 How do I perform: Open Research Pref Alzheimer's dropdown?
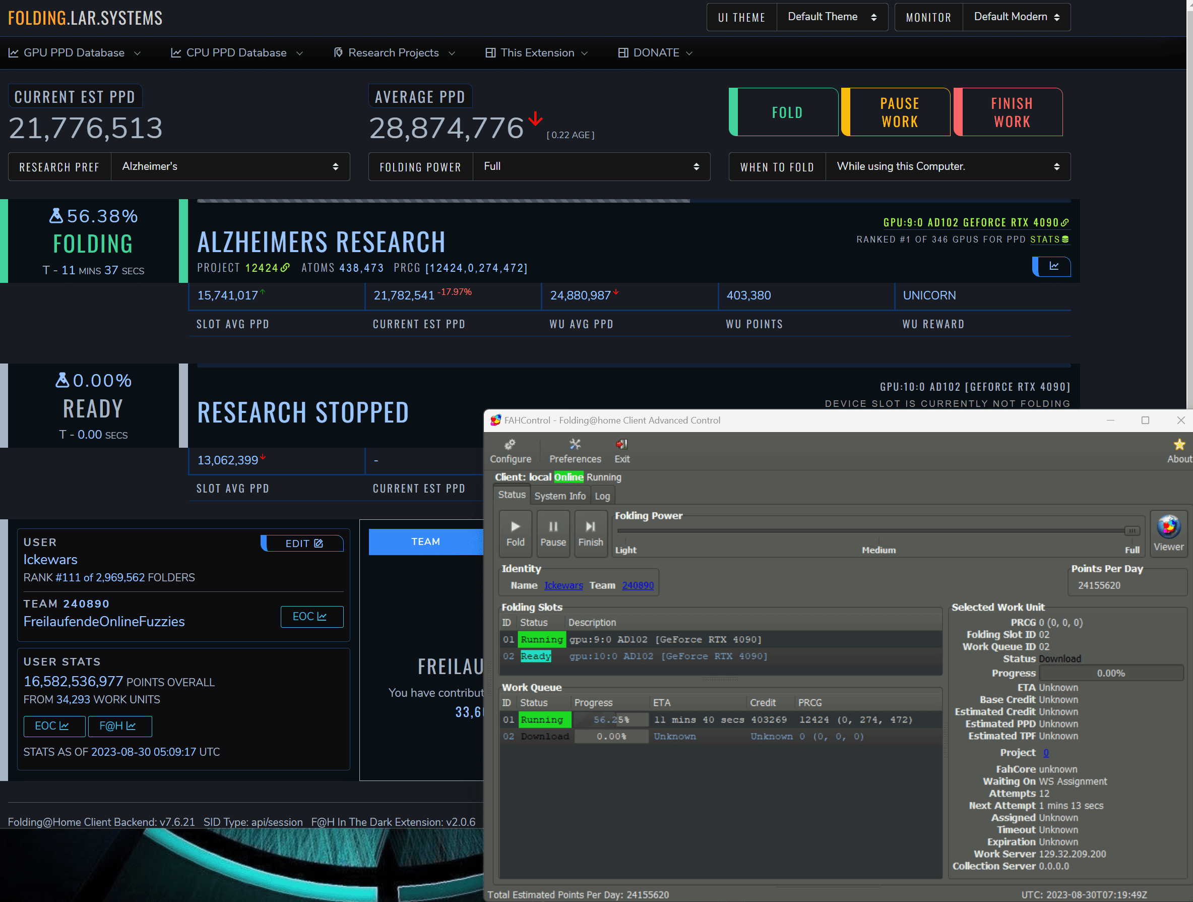[230, 167]
